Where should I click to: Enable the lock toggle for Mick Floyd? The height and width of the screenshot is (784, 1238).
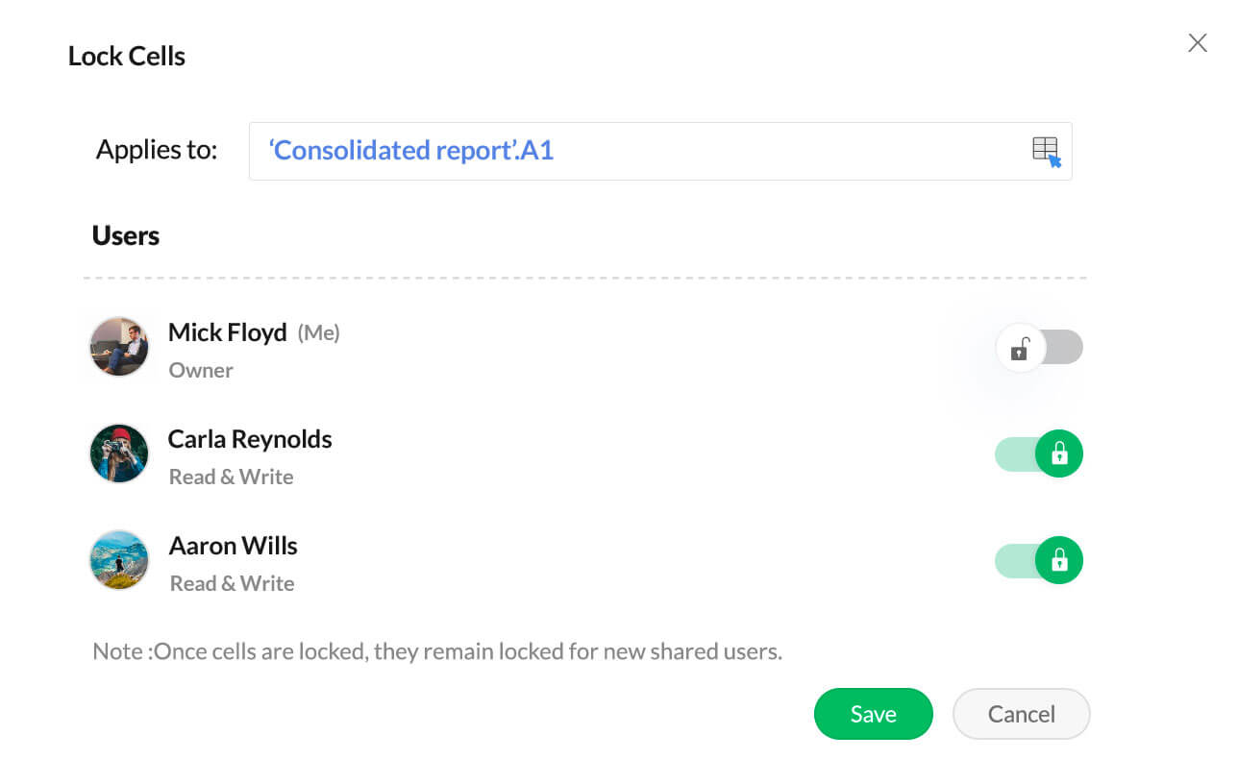pos(1040,347)
